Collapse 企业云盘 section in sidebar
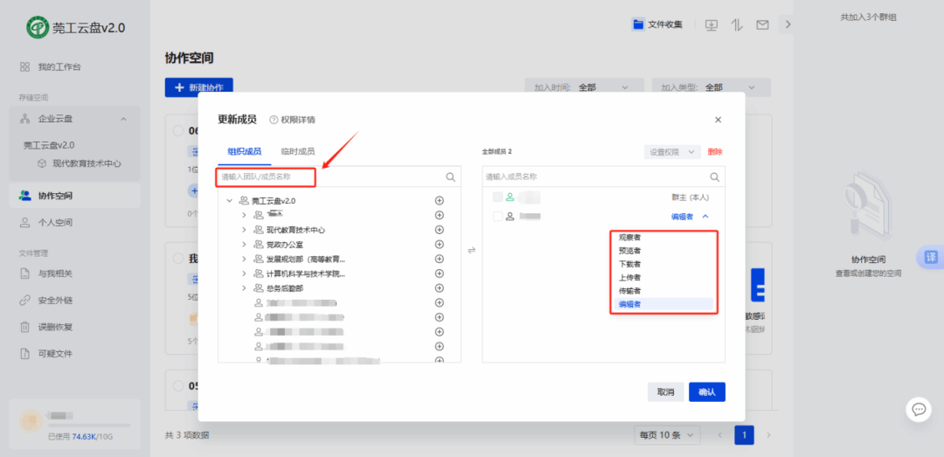 (x=123, y=119)
